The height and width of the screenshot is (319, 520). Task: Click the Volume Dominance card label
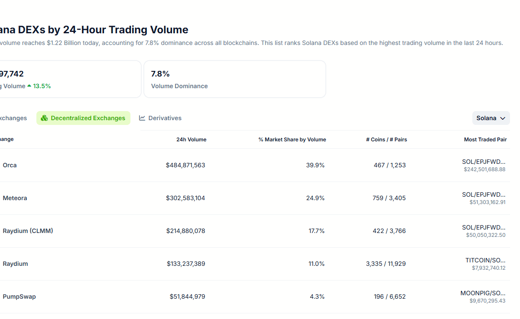(179, 86)
